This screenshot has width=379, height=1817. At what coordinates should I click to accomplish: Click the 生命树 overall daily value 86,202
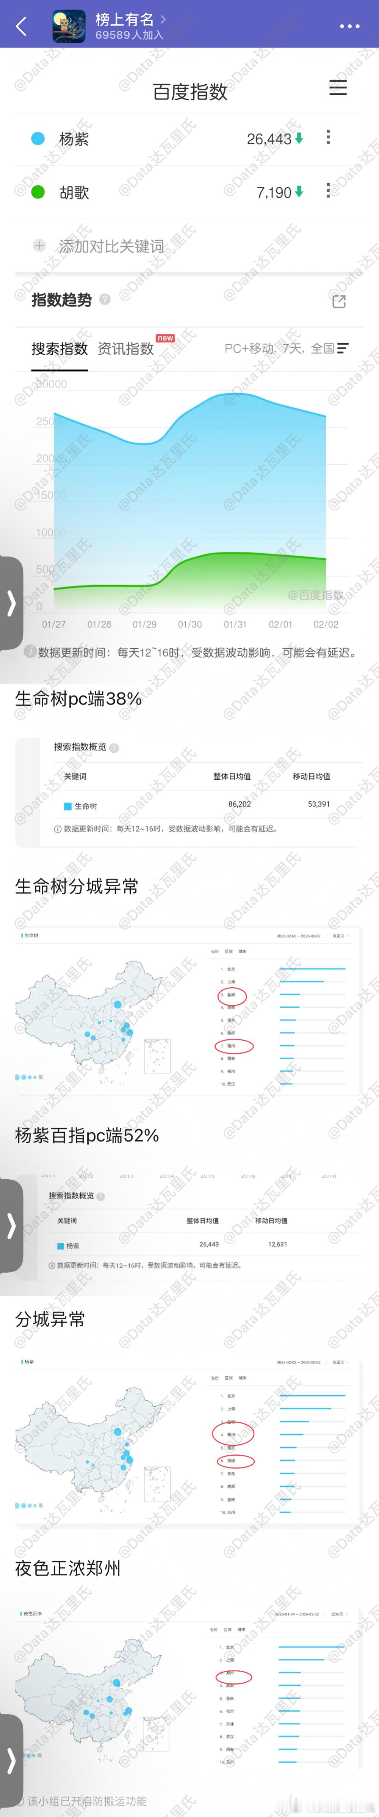240,804
